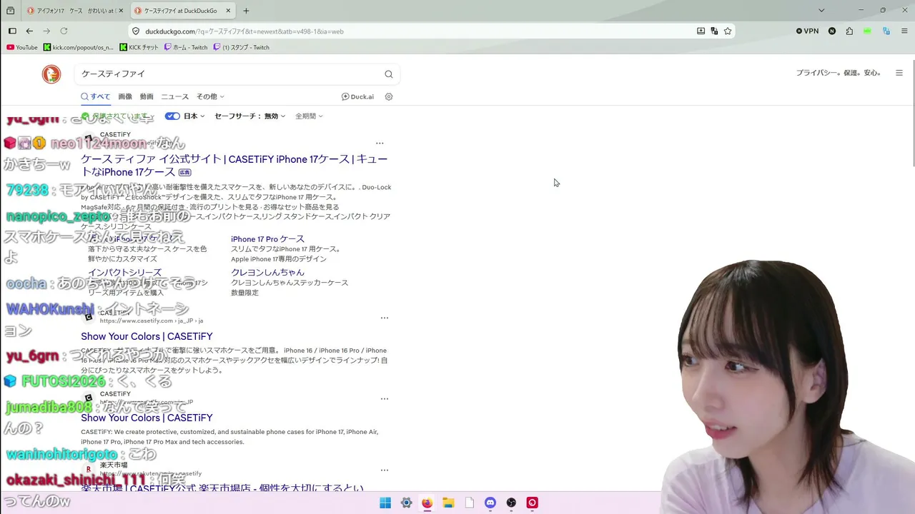
Task: Open the browser application menu icon
Action: pos(904,31)
